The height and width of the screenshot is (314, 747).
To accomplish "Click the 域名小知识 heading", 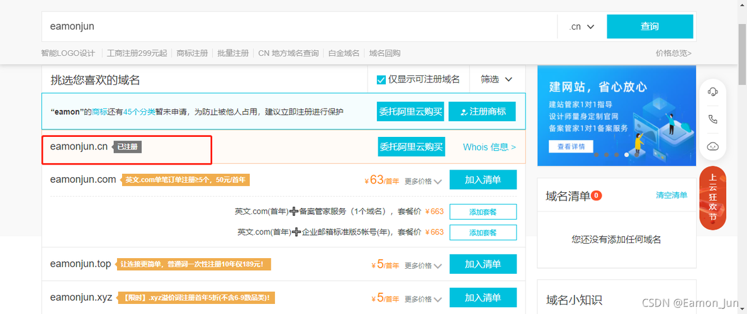I will click(x=574, y=300).
